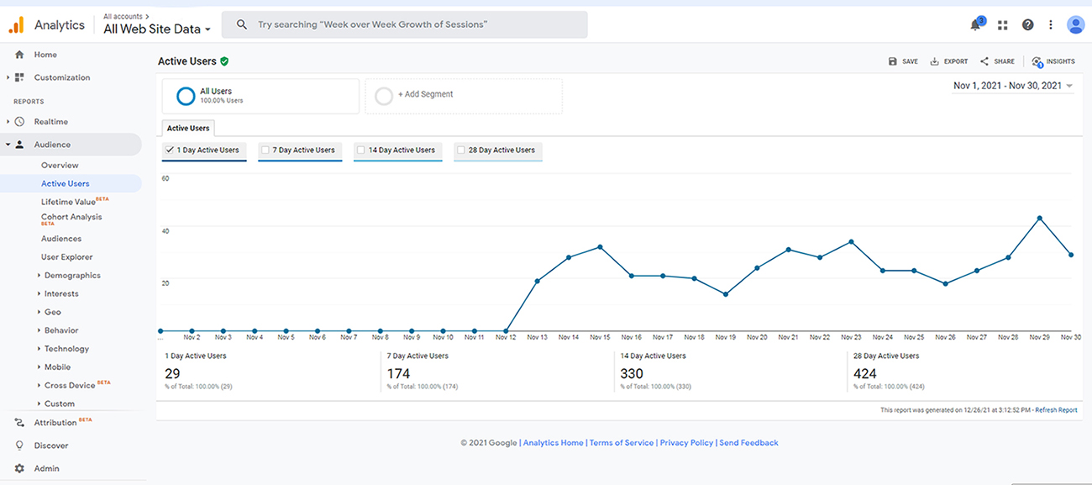
Task: Expand the Custom section
Action: tap(39, 404)
